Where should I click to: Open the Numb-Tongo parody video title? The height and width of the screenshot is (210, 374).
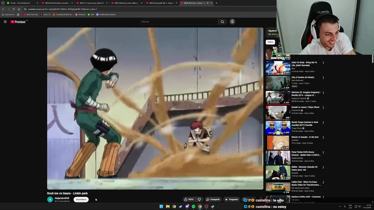click(305, 124)
